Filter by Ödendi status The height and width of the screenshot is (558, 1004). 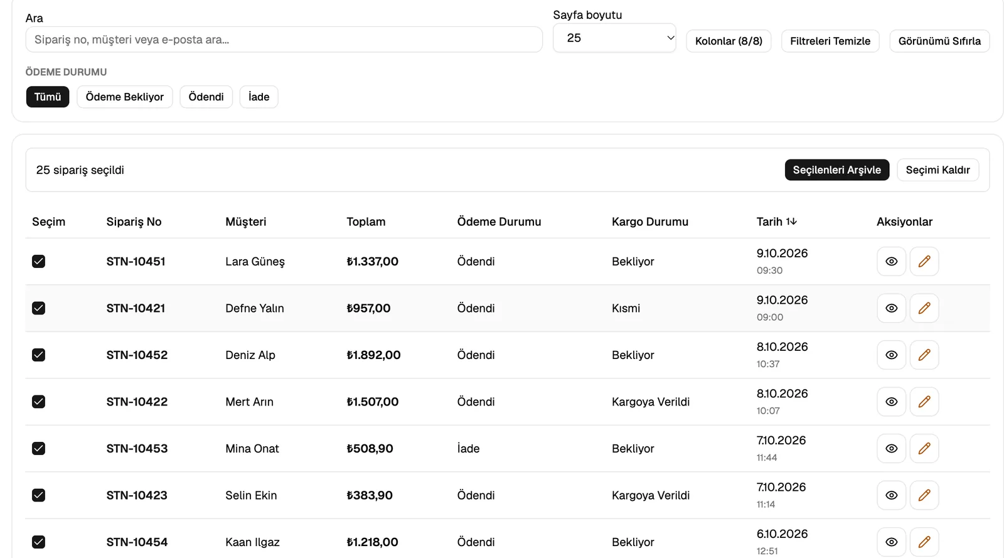(x=206, y=97)
